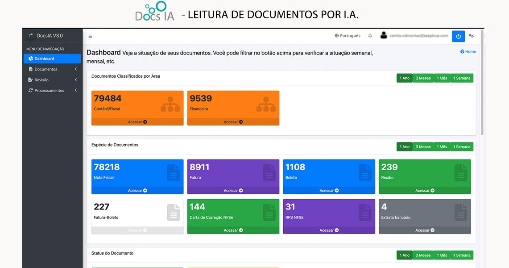Expand the Revisão sidebar submenu

click(52, 80)
